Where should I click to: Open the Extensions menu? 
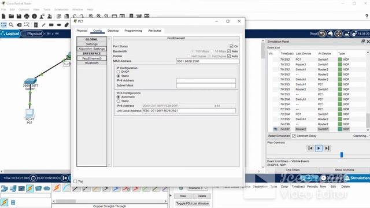(61, 9)
